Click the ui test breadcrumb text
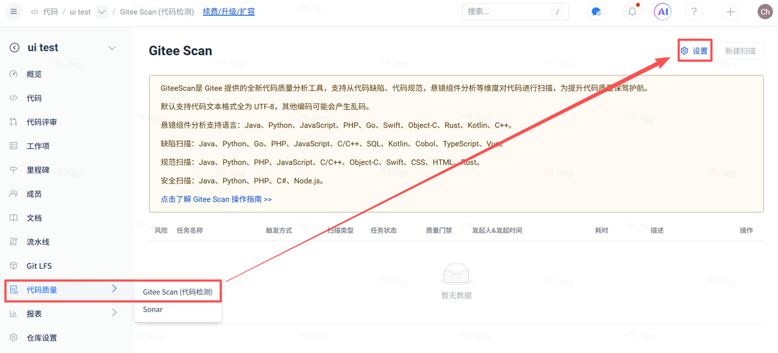 (80, 12)
